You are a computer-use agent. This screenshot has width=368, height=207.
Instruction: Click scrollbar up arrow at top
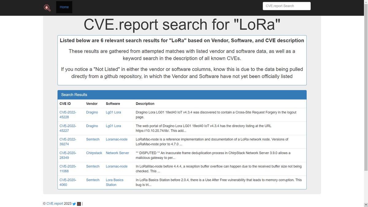click(x=365, y=2)
